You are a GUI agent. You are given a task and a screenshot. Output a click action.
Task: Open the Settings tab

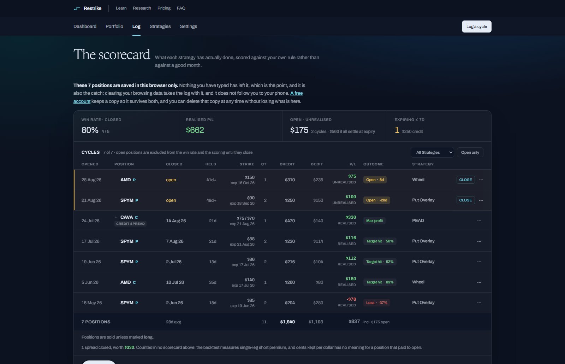[189, 27]
